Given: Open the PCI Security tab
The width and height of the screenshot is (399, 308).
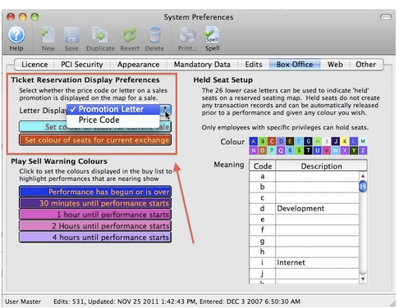Looking at the screenshot, I should tap(82, 65).
